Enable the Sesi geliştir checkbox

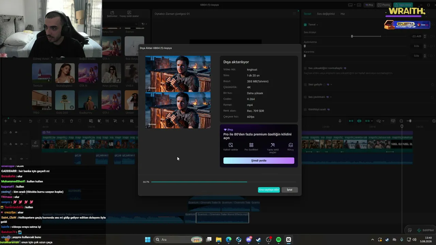(x=305, y=84)
